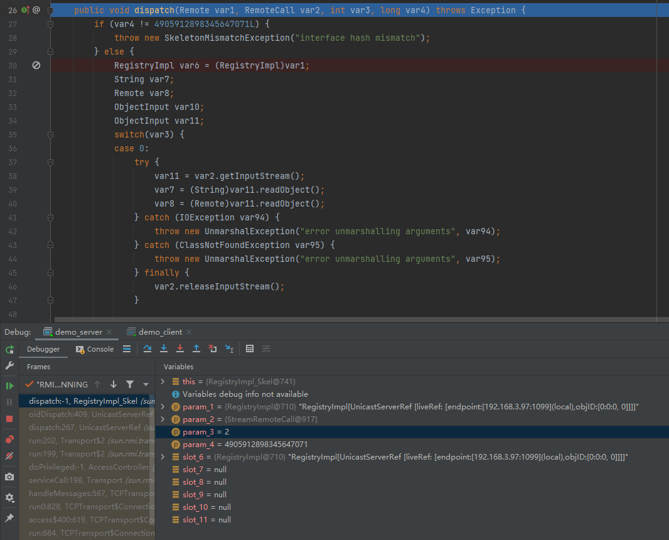The height and width of the screenshot is (540, 669).
Task: Drop the current frame
Action: point(213,348)
